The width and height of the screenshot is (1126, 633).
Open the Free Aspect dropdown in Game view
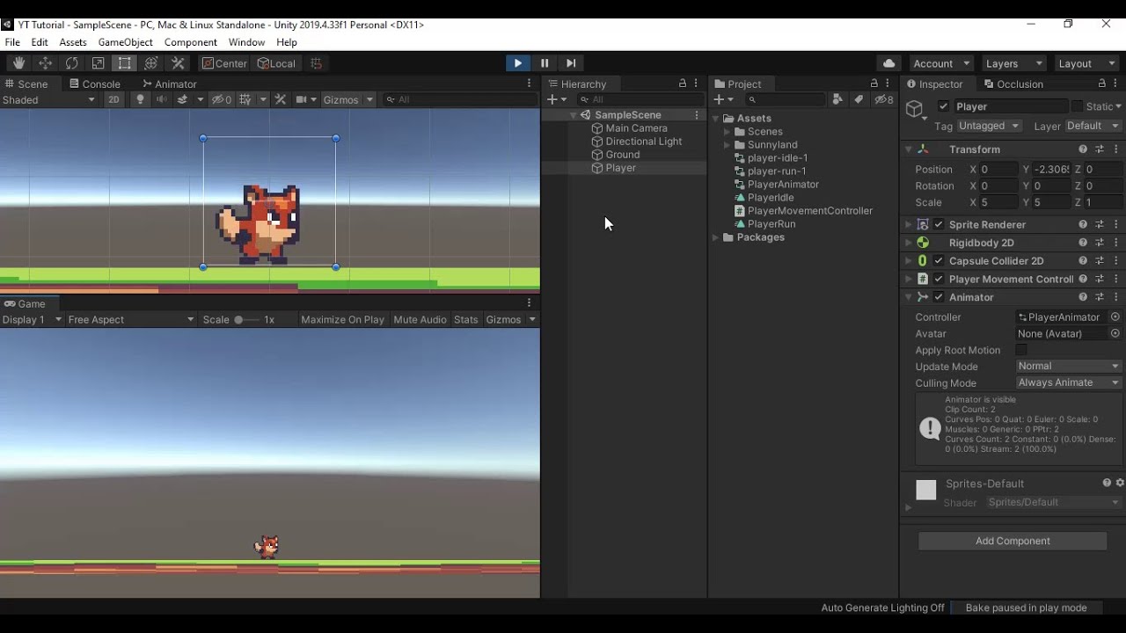click(130, 320)
